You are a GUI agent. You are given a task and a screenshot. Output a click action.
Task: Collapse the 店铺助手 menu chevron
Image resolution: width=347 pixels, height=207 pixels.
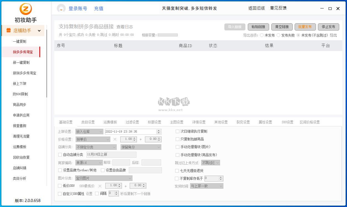(39, 31)
